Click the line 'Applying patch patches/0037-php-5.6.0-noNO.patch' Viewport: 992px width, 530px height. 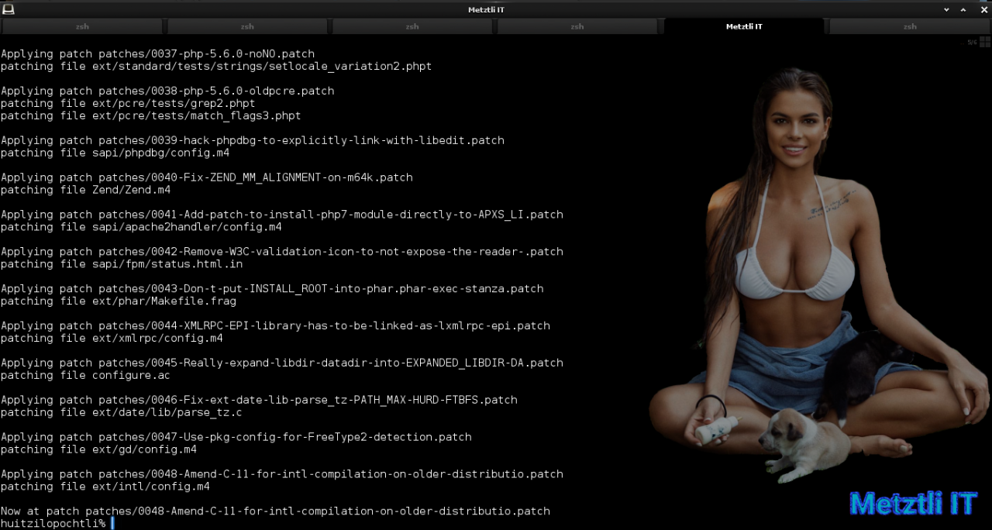[158, 54]
